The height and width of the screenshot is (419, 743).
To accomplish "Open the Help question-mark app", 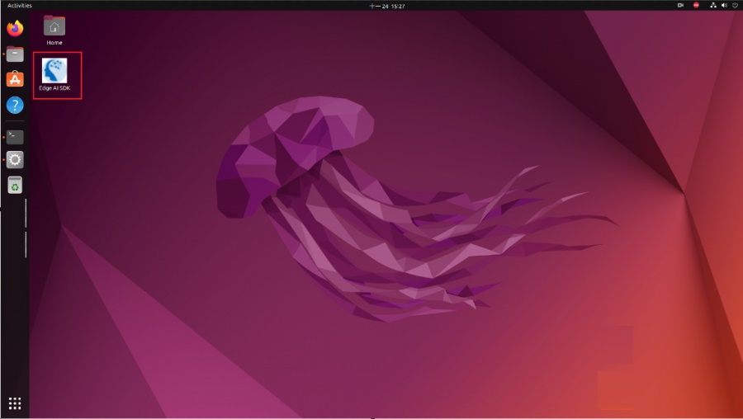I will [15, 105].
